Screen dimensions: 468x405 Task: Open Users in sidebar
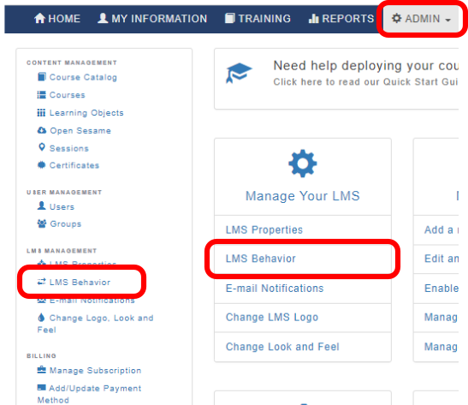(x=62, y=206)
